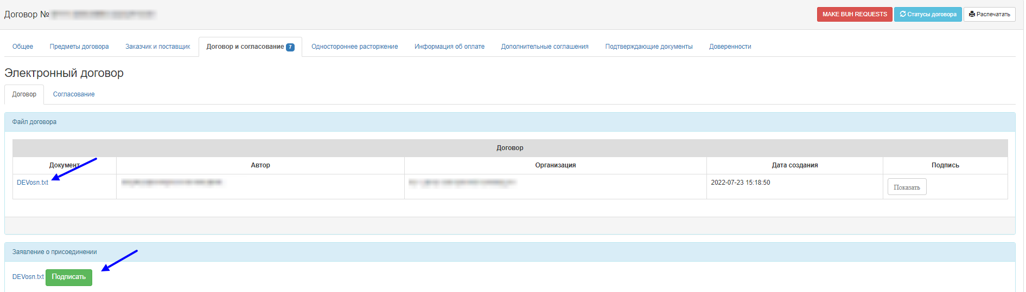
Task: Click the red MAKE BUH REQUESTS button
Action: 854,15
